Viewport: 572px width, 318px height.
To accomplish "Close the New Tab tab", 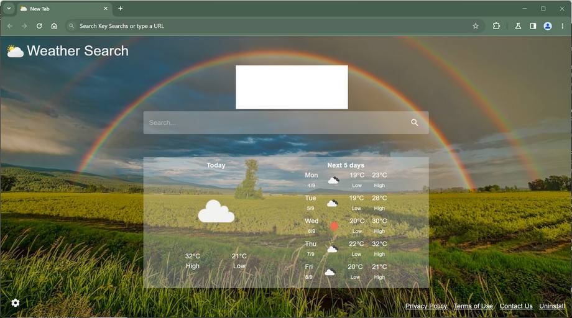I will click(x=106, y=8).
